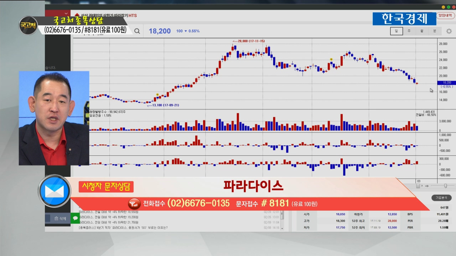Click the 13,100 (17-09-21) low annotation
The image size is (456, 256).
[163, 105]
